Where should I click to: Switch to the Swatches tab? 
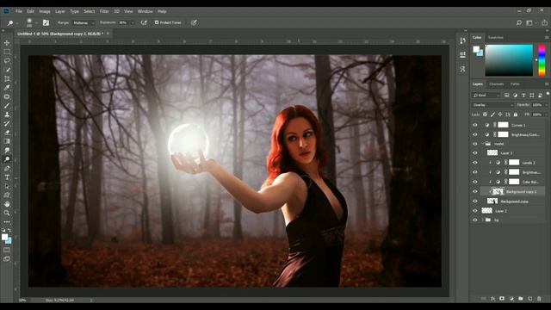point(496,37)
